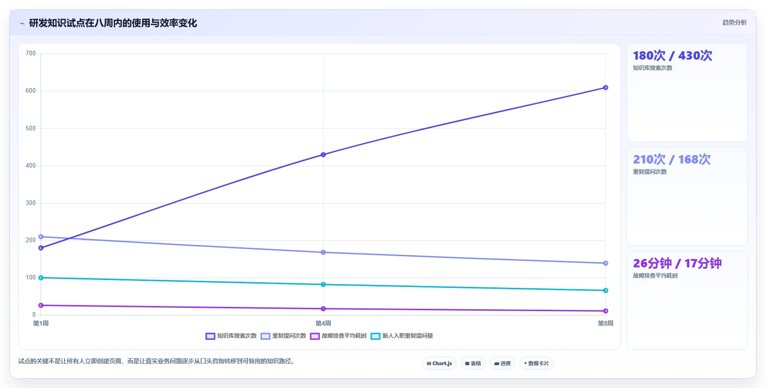Select the 210次 / 168次 stat card
Screen dimensions: 766x388
pos(687,196)
